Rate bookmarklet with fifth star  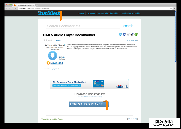coord(52,40)
